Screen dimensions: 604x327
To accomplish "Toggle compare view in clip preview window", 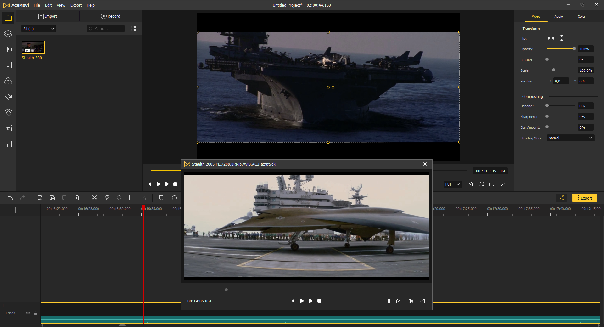I will pyautogui.click(x=388, y=301).
